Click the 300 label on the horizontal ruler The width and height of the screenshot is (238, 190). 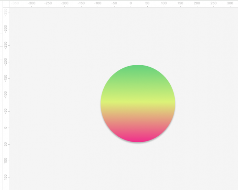230,3
